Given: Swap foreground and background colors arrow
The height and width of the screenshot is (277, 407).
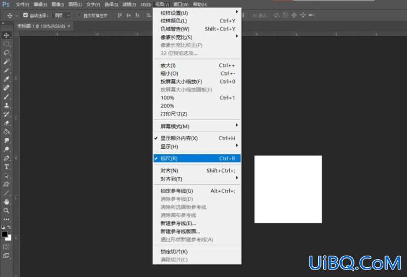Looking at the screenshot, I should coord(9,227).
